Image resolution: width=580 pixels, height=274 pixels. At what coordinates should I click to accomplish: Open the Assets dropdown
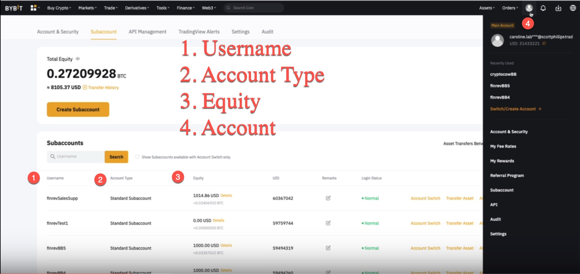(x=487, y=8)
